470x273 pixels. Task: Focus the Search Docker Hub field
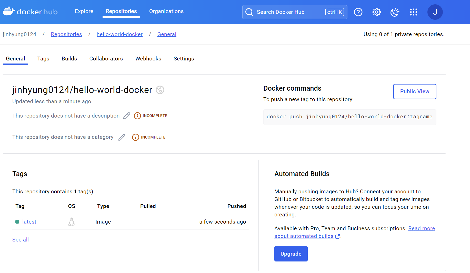click(x=295, y=12)
